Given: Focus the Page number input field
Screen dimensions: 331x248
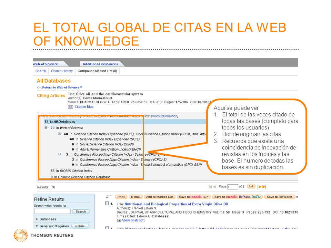Looking at the screenshot, I should [x=233, y=187].
